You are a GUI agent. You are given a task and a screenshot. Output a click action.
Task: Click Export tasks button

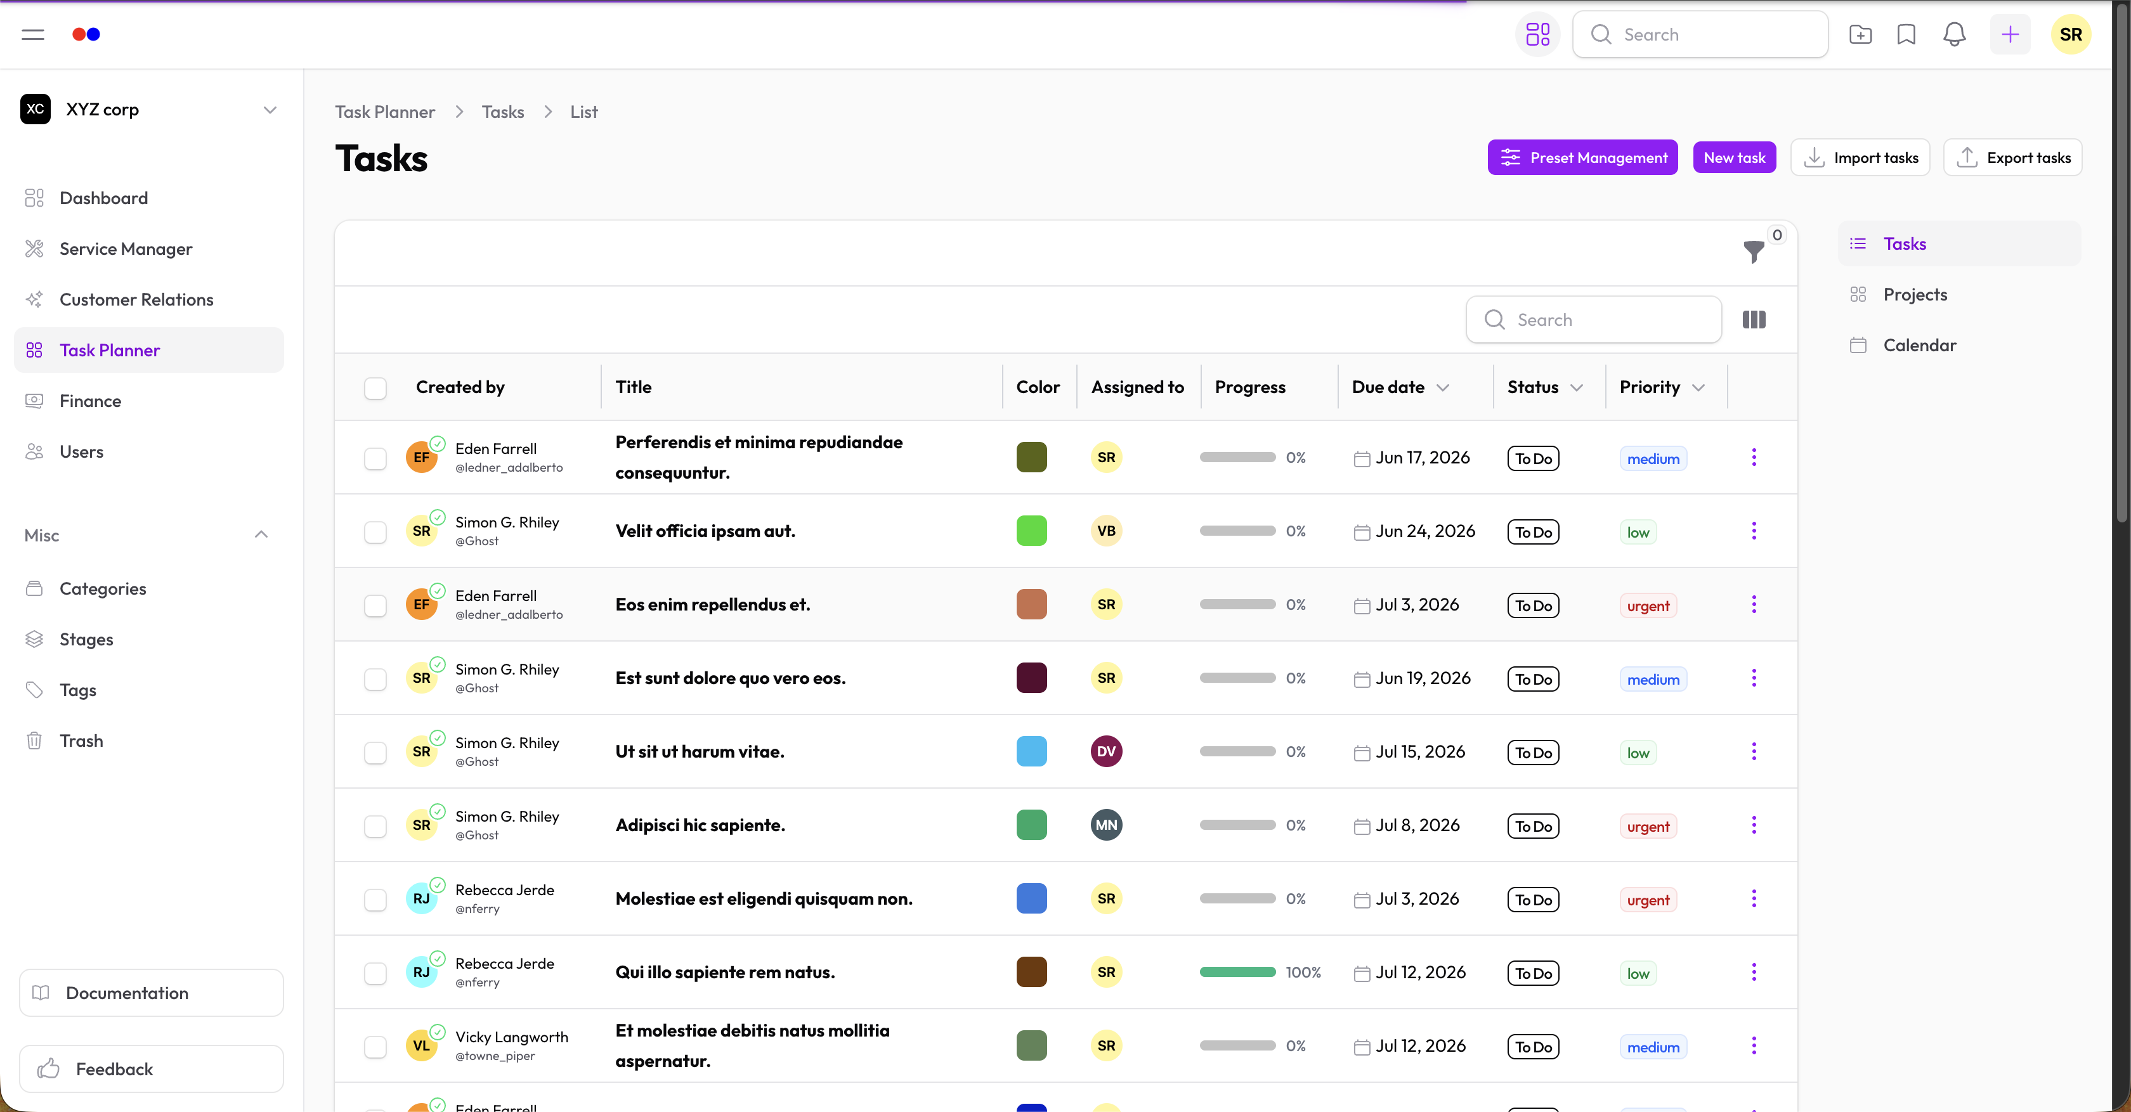point(2012,157)
